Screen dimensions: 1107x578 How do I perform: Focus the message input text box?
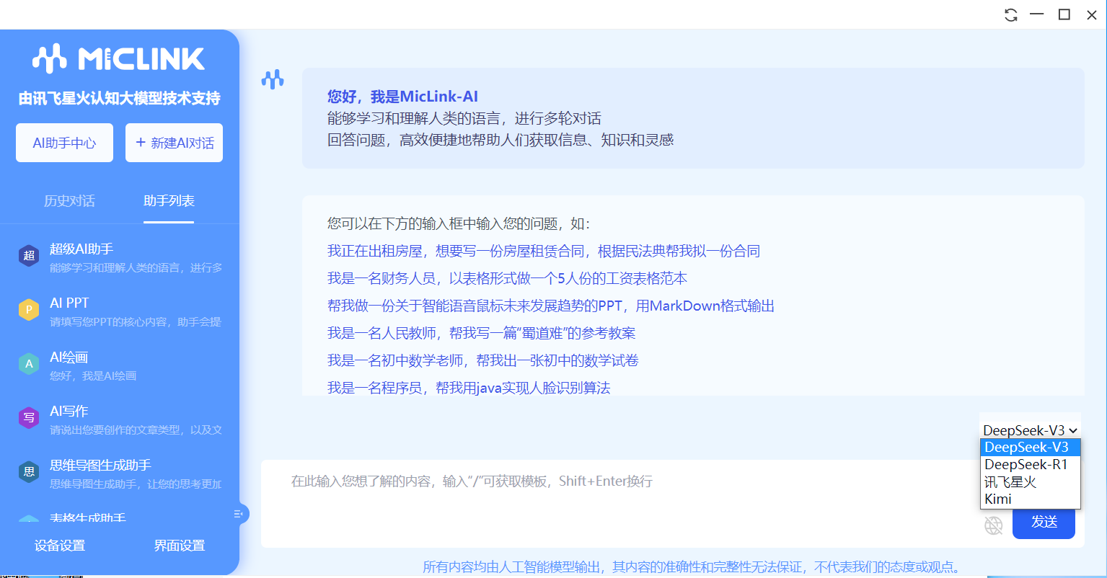tap(620, 502)
